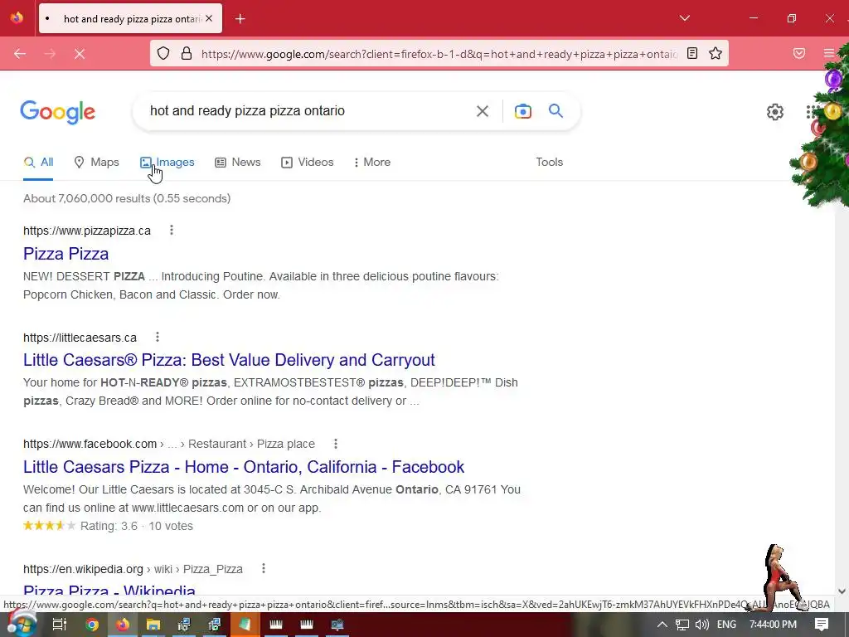This screenshot has width=849, height=637.
Task: Go back with the browser back arrow
Action: tap(20, 54)
